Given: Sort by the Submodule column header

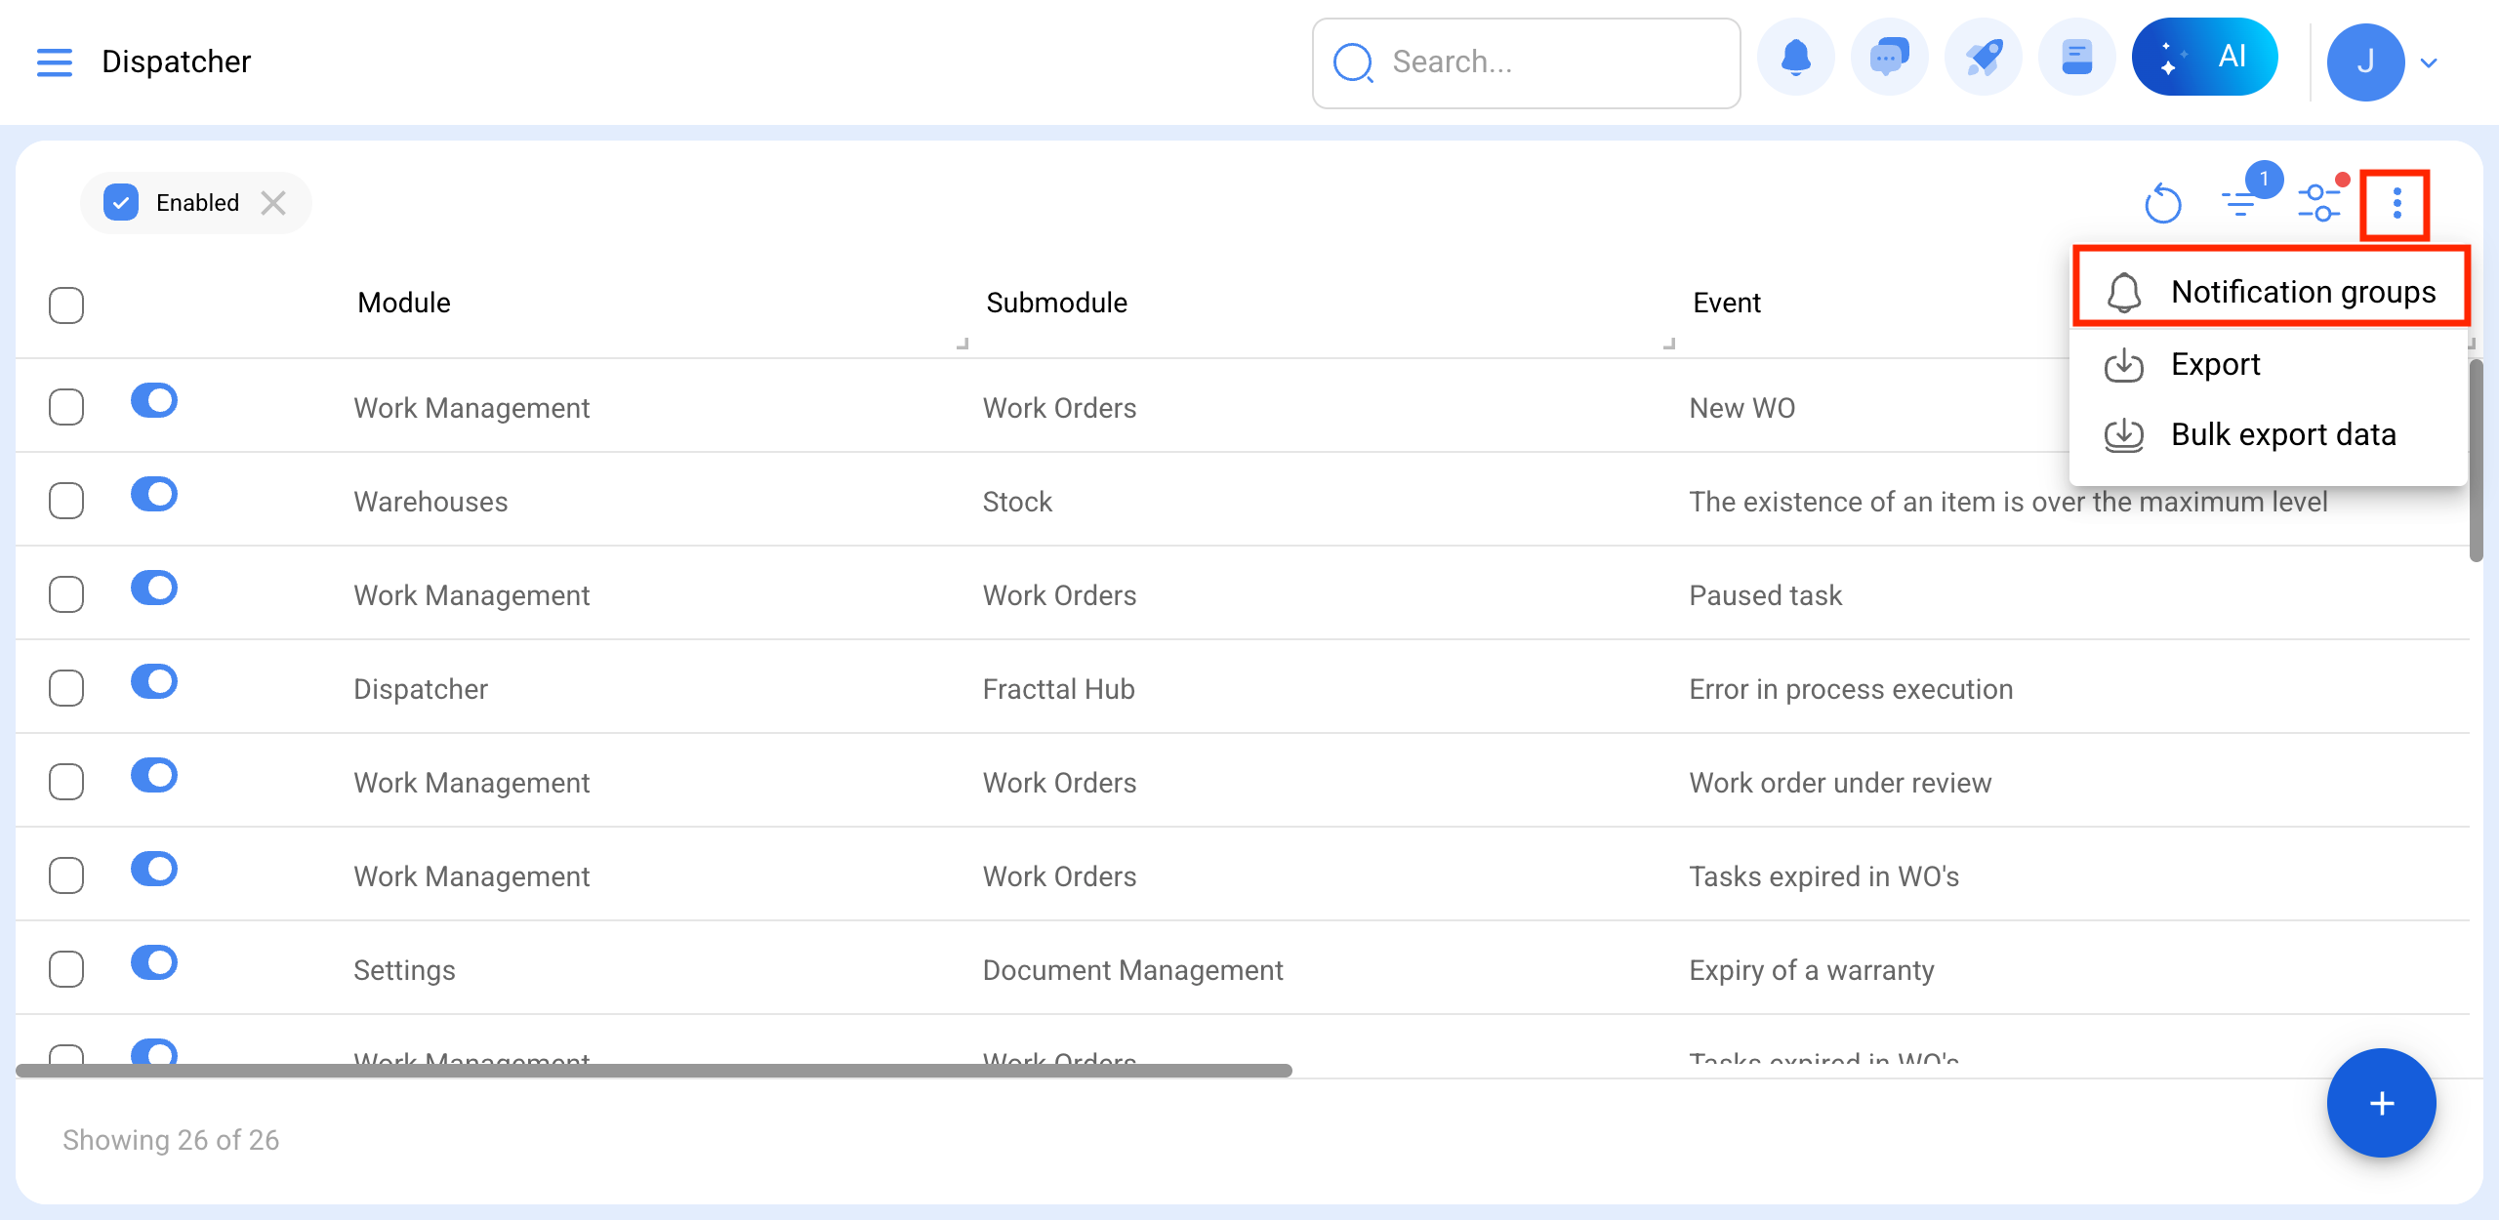Looking at the screenshot, I should (x=1056, y=303).
